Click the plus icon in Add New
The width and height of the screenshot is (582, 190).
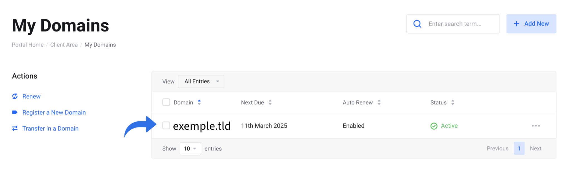point(516,24)
